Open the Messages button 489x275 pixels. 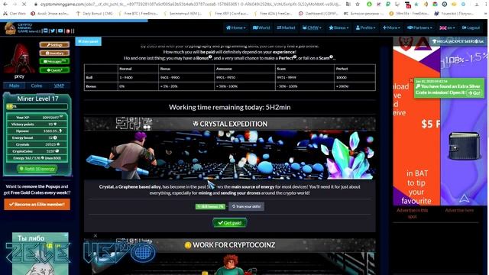(54, 61)
